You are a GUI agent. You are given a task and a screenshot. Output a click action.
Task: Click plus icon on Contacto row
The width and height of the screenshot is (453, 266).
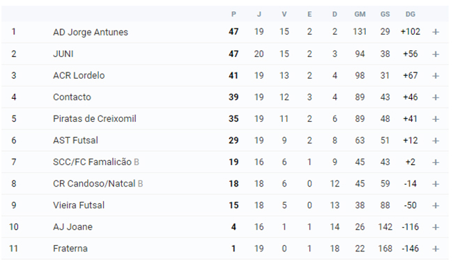[436, 97]
